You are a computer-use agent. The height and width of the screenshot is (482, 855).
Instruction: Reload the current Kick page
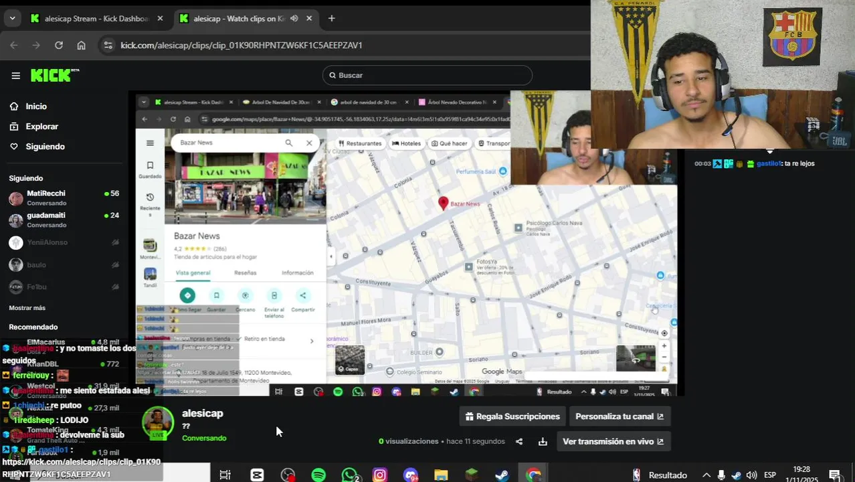click(59, 45)
